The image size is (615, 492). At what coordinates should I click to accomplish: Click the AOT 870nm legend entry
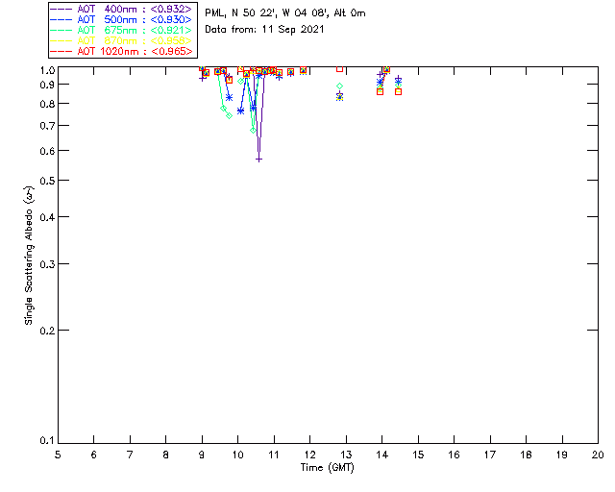coord(122,40)
